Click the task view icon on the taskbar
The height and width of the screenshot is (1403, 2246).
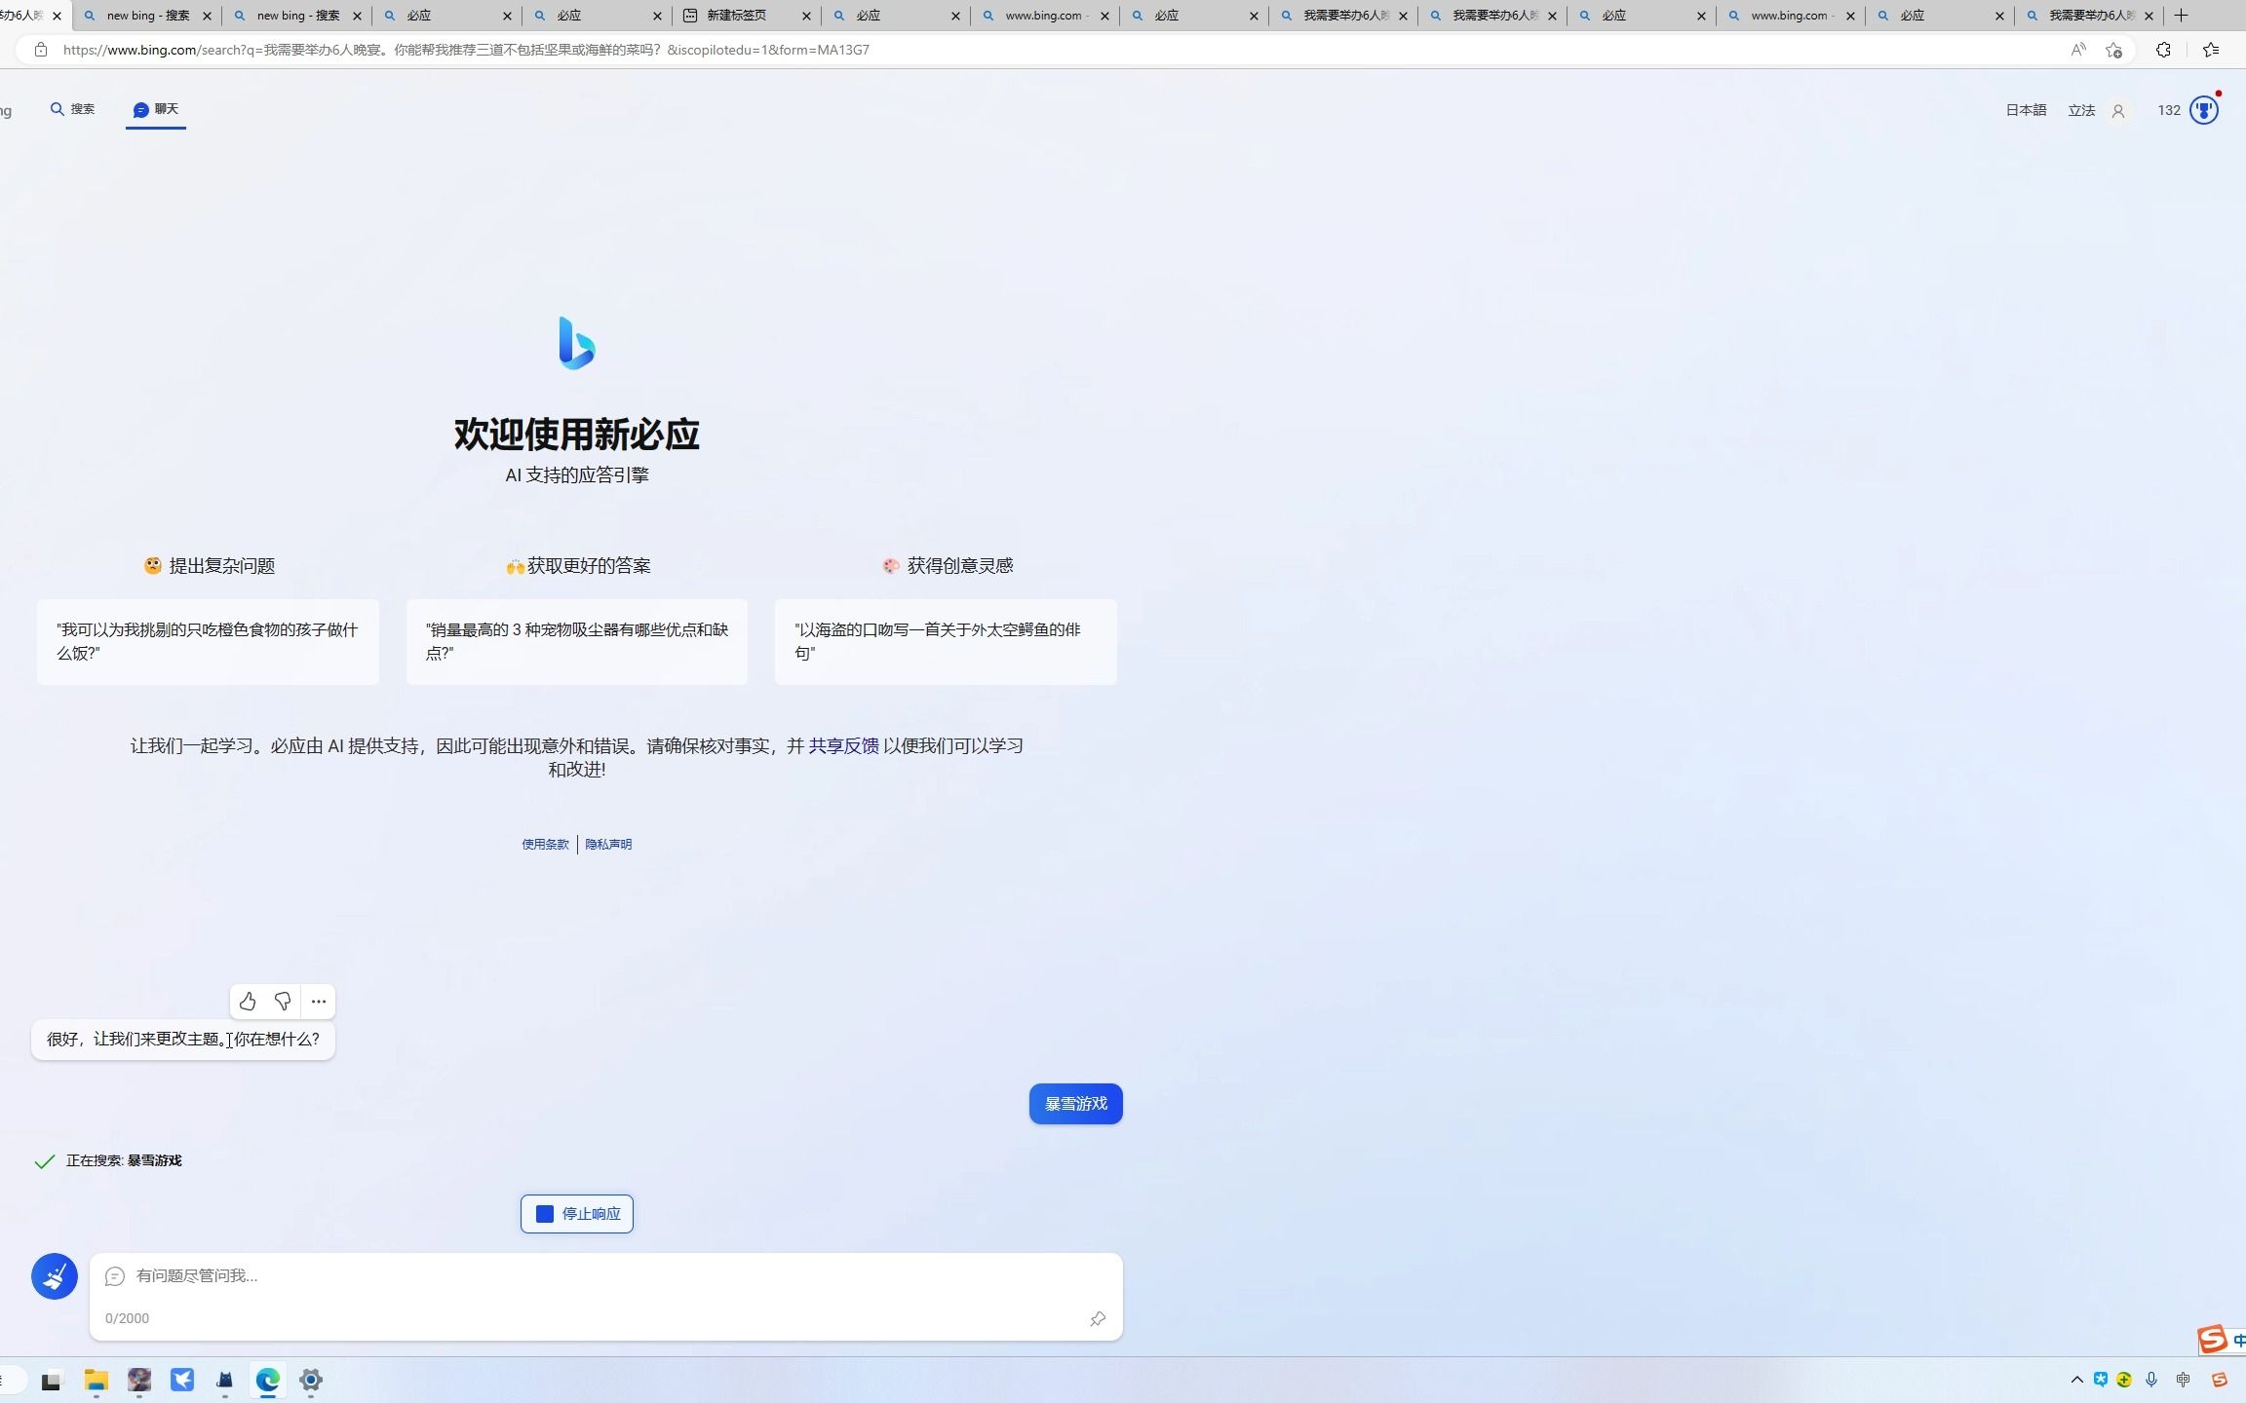coord(51,1381)
